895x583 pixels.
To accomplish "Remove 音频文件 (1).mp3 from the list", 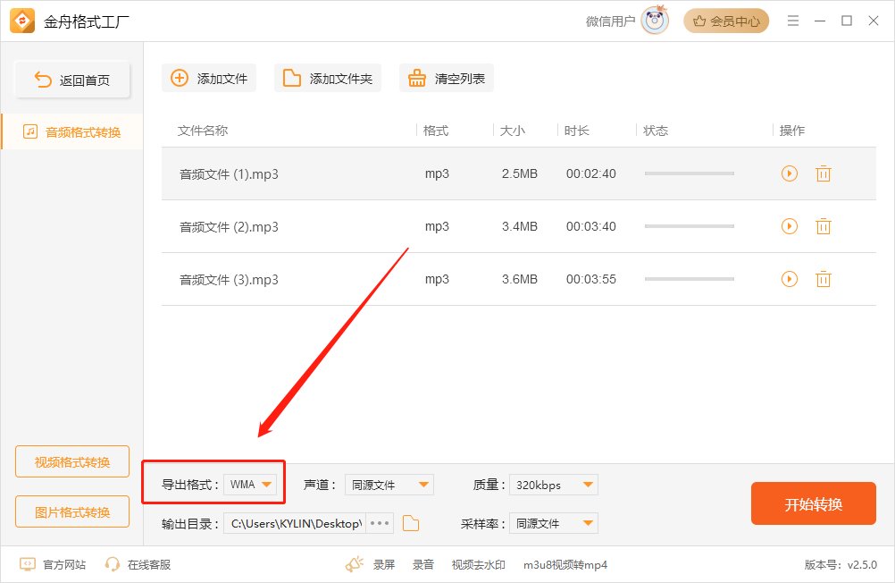I will coord(823,173).
